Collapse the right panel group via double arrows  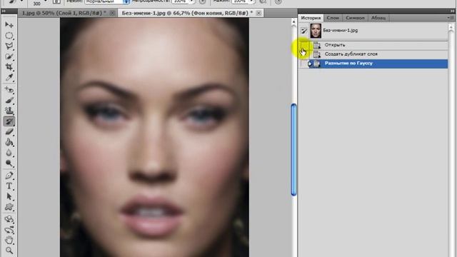tap(452, 11)
